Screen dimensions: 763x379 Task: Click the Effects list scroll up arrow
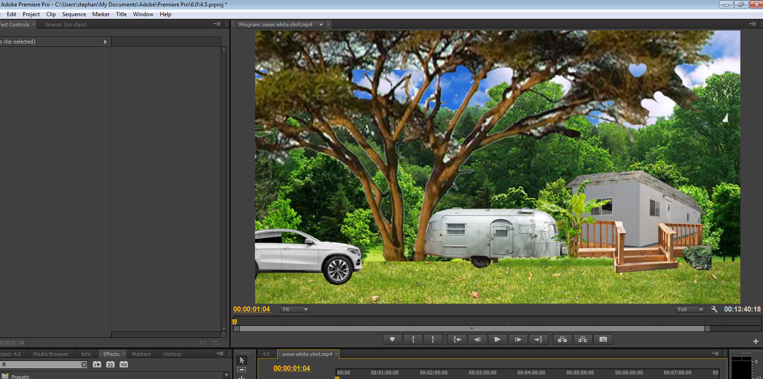tap(226, 374)
